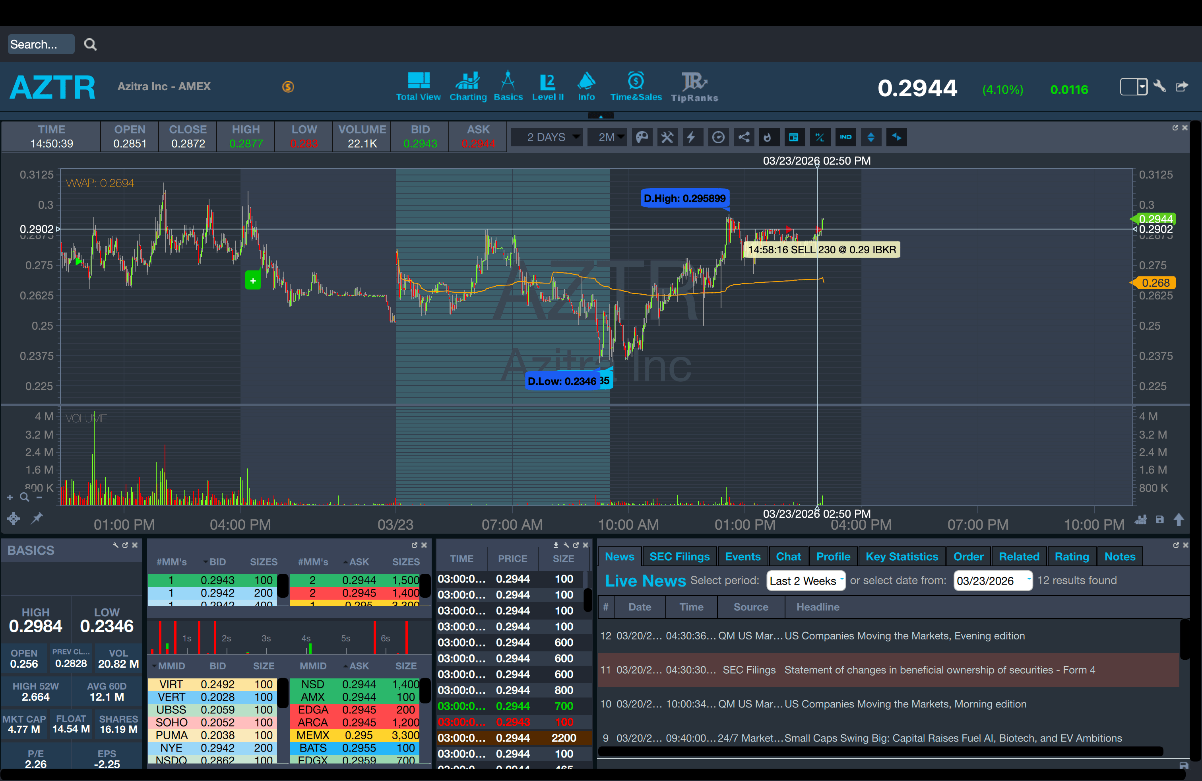Open the 2M interval dropdown
Screen dimensions: 1202x781
coord(607,138)
